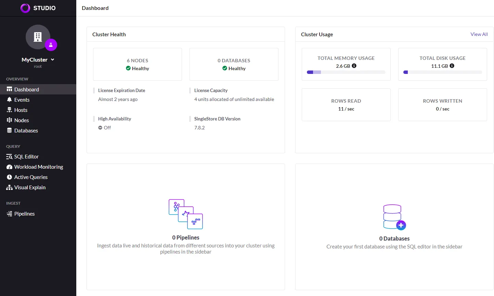Viewport: 494px width, 296px height.
Task: Open View All cluster usage link
Action: [479, 34]
